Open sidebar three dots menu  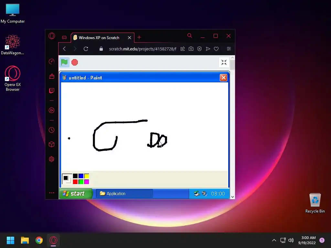pyautogui.click(x=52, y=193)
